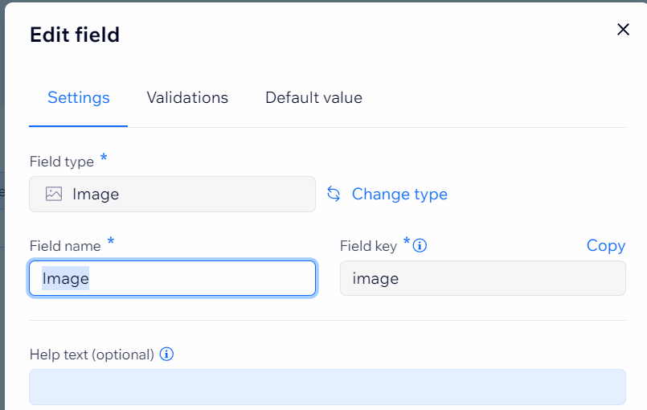Click the Edit field dialog title
The width and height of the screenshot is (647, 410).
click(75, 35)
